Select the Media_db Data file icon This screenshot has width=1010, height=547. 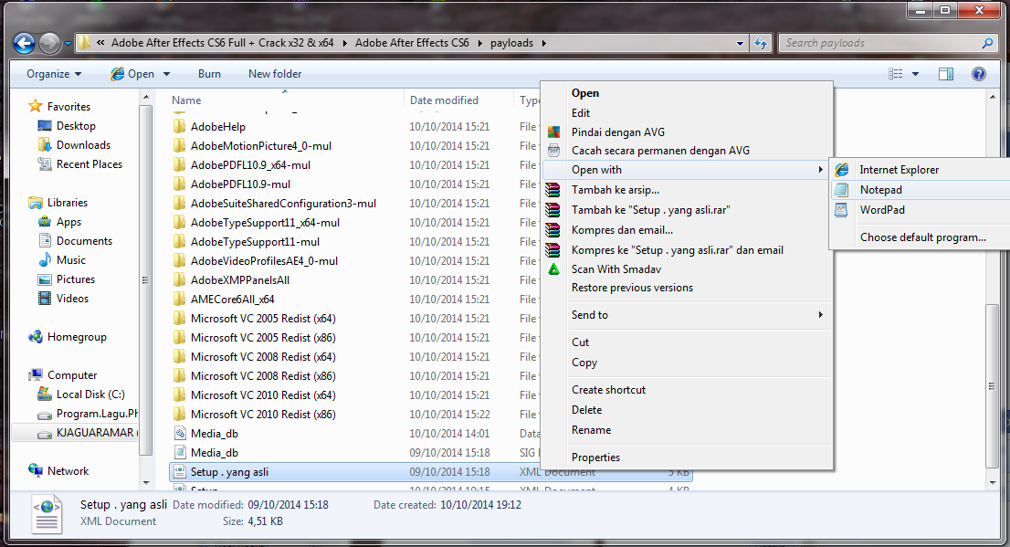(180, 434)
